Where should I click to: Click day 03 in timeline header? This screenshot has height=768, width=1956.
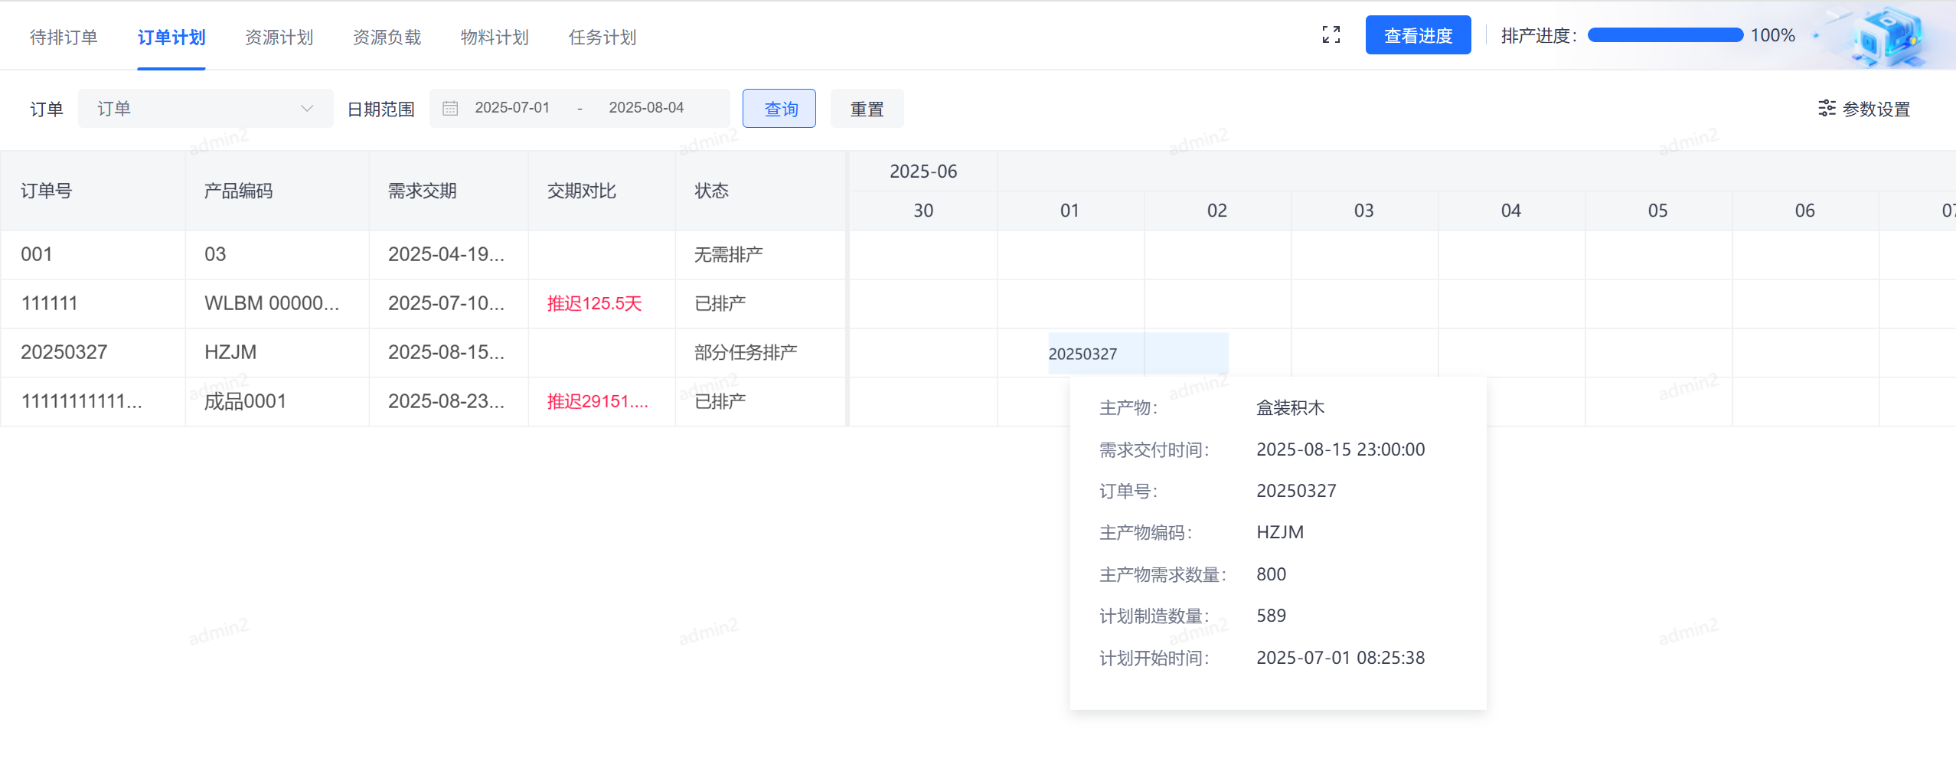point(1364,211)
